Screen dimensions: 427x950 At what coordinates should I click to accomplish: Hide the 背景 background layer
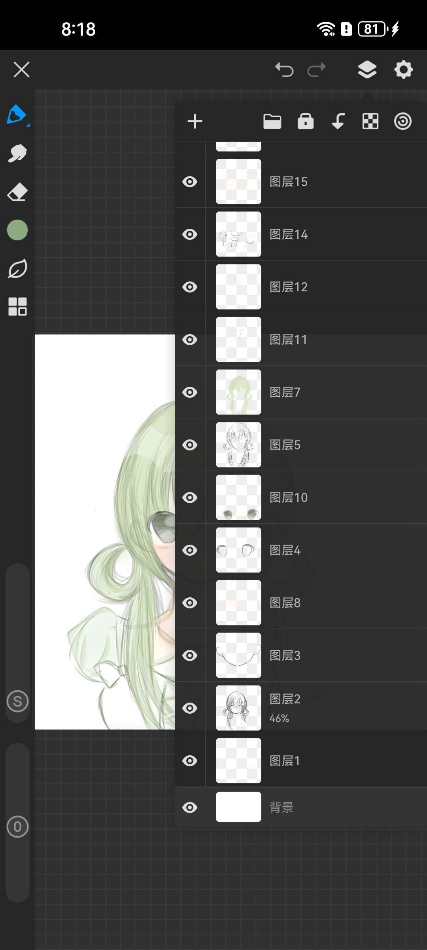click(x=190, y=807)
